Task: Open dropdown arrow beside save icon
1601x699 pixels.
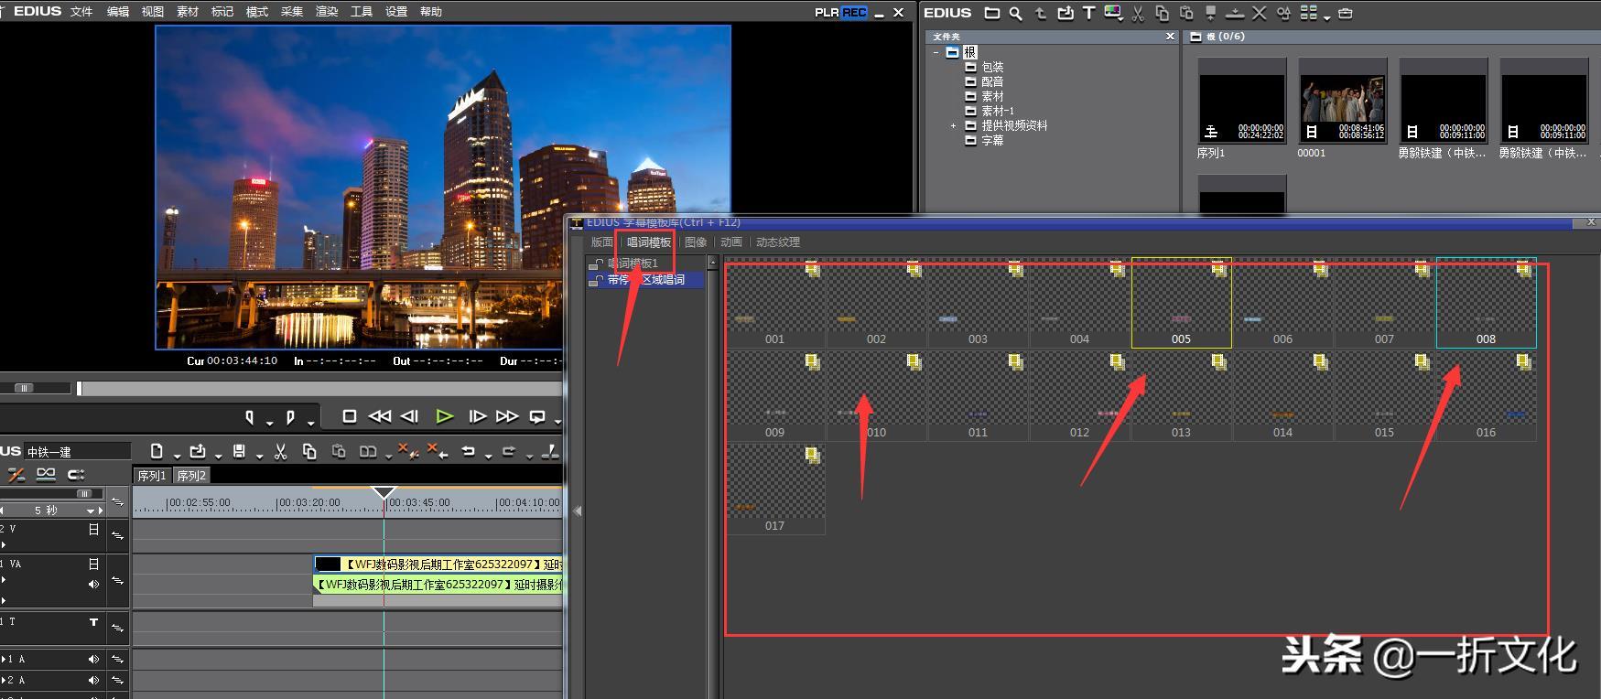Action: tap(259, 455)
